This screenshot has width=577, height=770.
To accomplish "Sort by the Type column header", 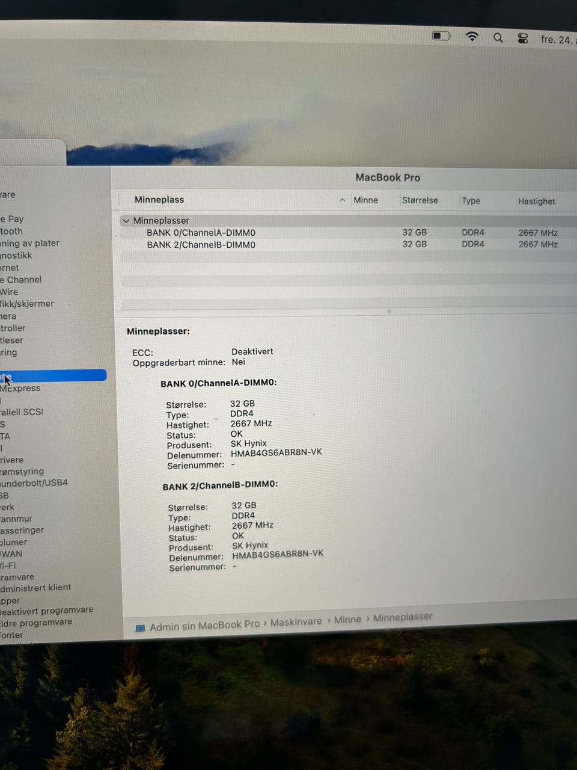I will point(471,201).
